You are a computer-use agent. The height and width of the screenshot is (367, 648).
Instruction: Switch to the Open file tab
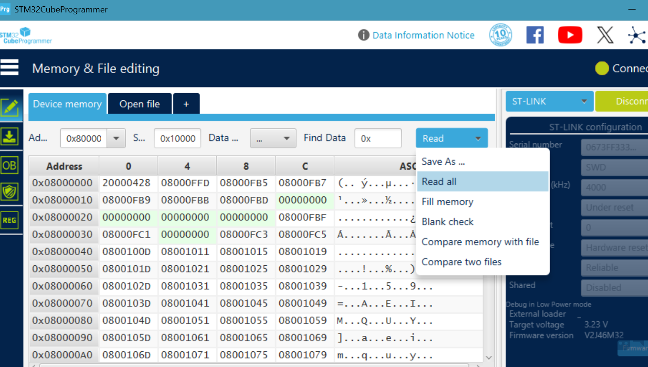pyautogui.click(x=139, y=104)
